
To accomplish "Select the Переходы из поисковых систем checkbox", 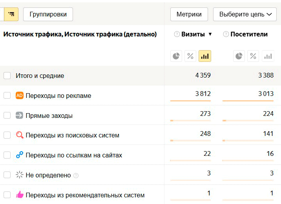I will [7, 135].
